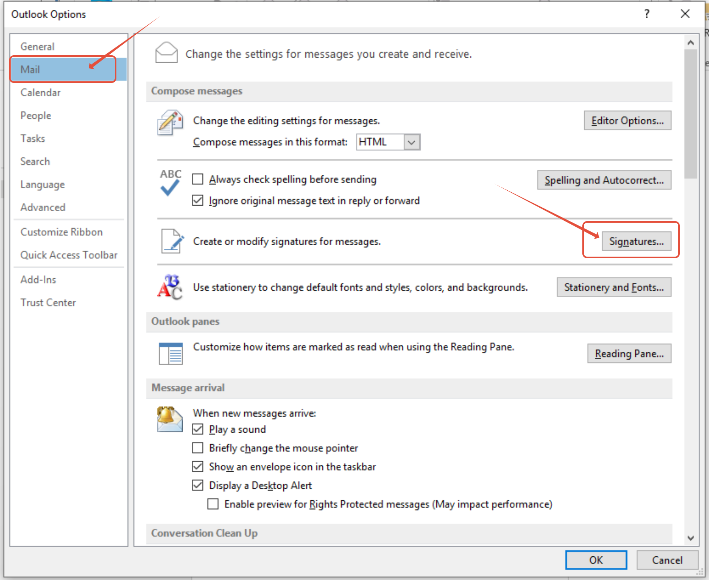Click the Signatures button

[636, 241]
